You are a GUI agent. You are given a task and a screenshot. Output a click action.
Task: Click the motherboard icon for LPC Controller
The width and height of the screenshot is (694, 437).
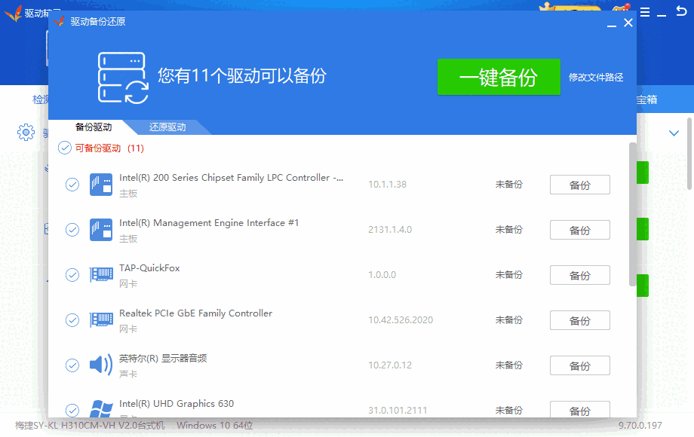pos(101,185)
